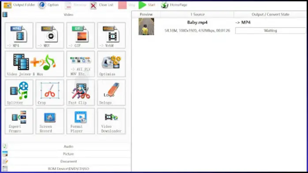Choose the MKV output format icon
Viewport: 308px width, 173px height.
pyautogui.click(x=50, y=35)
